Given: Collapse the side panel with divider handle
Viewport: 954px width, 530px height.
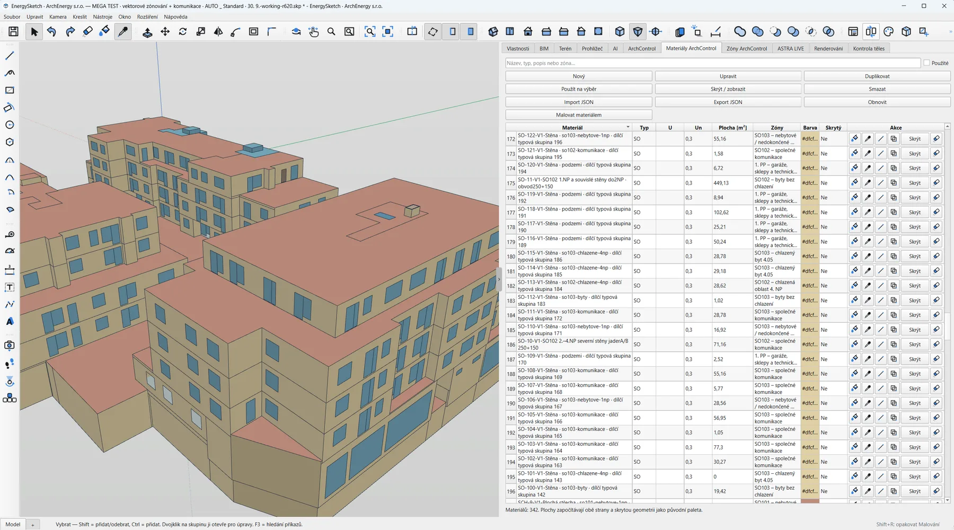Looking at the screenshot, I should [x=499, y=279].
